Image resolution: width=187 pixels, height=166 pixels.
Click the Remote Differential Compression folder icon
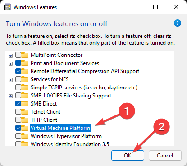pyautogui.click(x=25, y=71)
